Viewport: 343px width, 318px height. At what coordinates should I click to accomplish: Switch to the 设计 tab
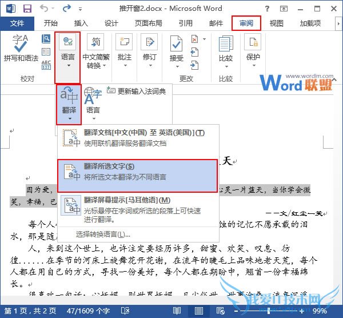click(111, 23)
